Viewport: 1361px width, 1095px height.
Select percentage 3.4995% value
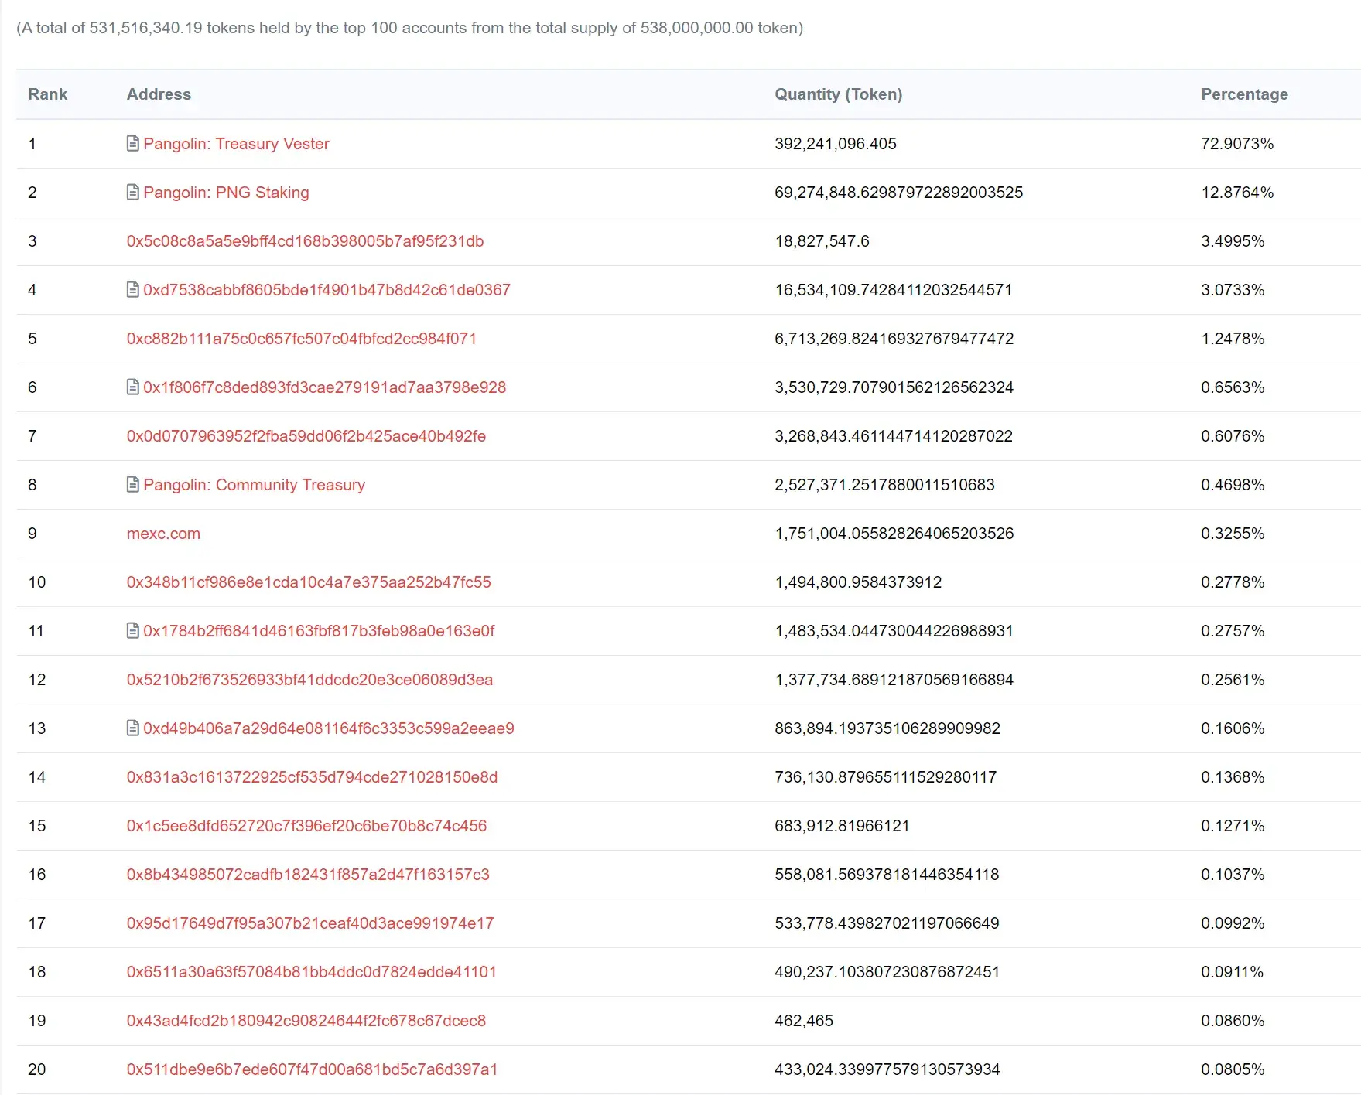(1233, 241)
